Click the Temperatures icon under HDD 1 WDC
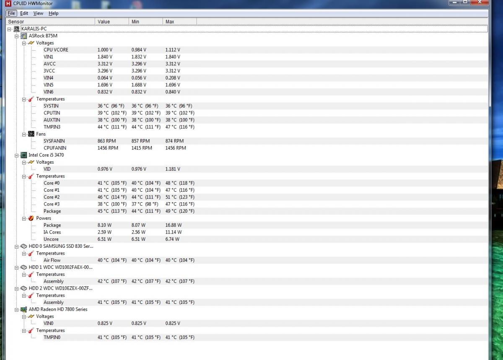Viewport: 503px width, 360px height. click(31, 274)
